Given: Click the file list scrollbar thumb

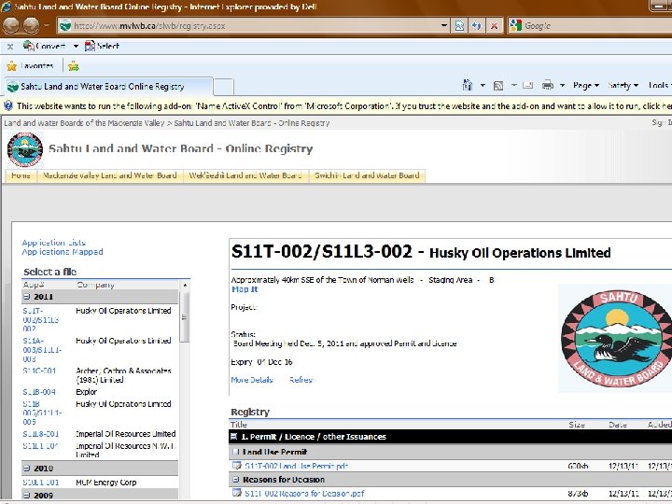Looking at the screenshot, I should [184, 317].
